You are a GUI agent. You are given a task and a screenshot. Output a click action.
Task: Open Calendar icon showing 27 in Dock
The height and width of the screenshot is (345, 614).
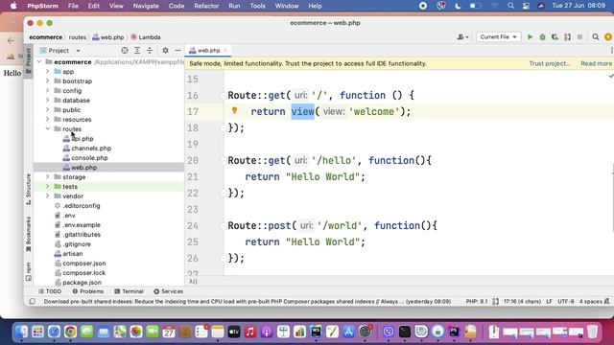tap(169, 332)
